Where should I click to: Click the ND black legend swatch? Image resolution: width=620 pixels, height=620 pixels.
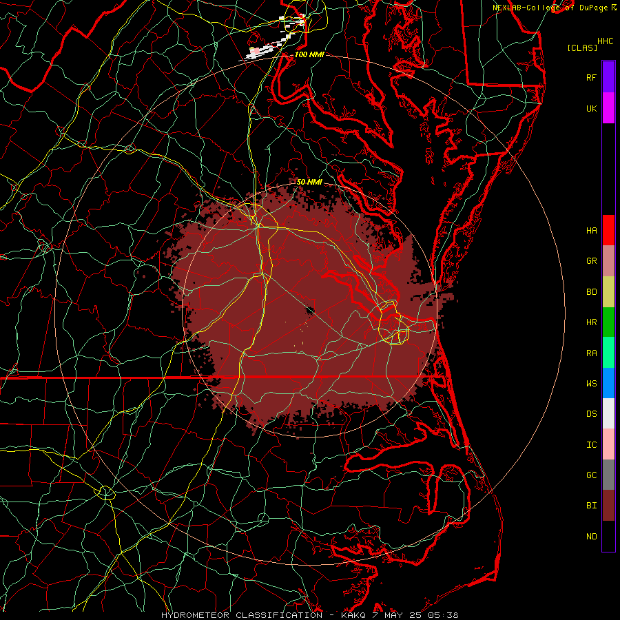[608, 536]
